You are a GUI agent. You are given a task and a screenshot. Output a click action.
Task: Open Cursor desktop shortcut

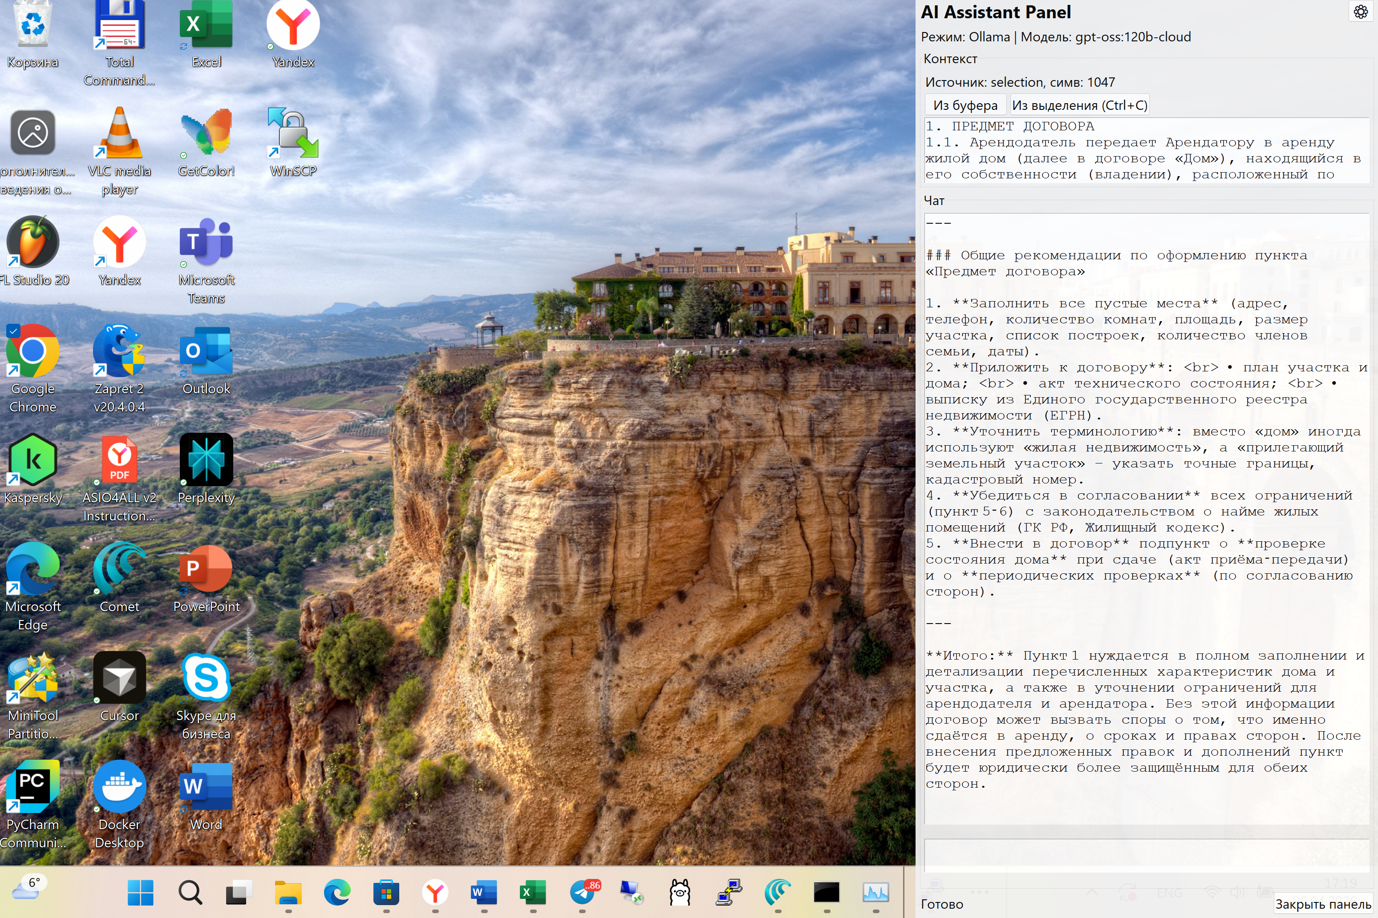tap(120, 678)
